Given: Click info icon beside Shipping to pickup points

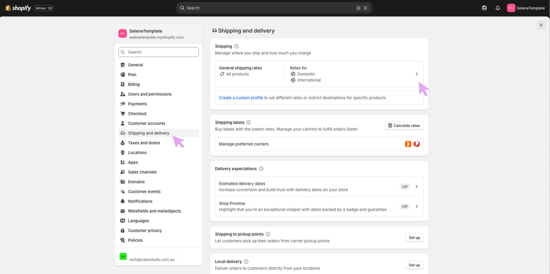Looking at the screenshot, I should pos(268,234).
